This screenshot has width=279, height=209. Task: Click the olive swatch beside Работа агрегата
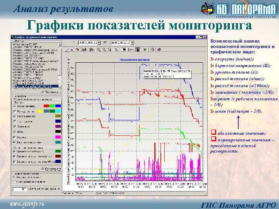58,116
